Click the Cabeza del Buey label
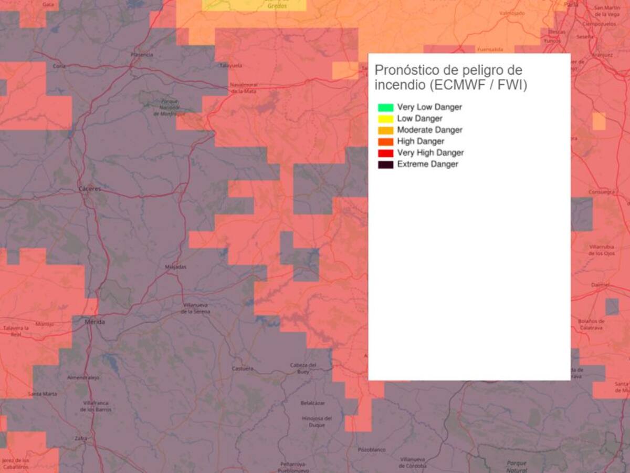Image resolution: width=630 pixels, height=473 pixels. pyautogui.click(x=303, y=368)
